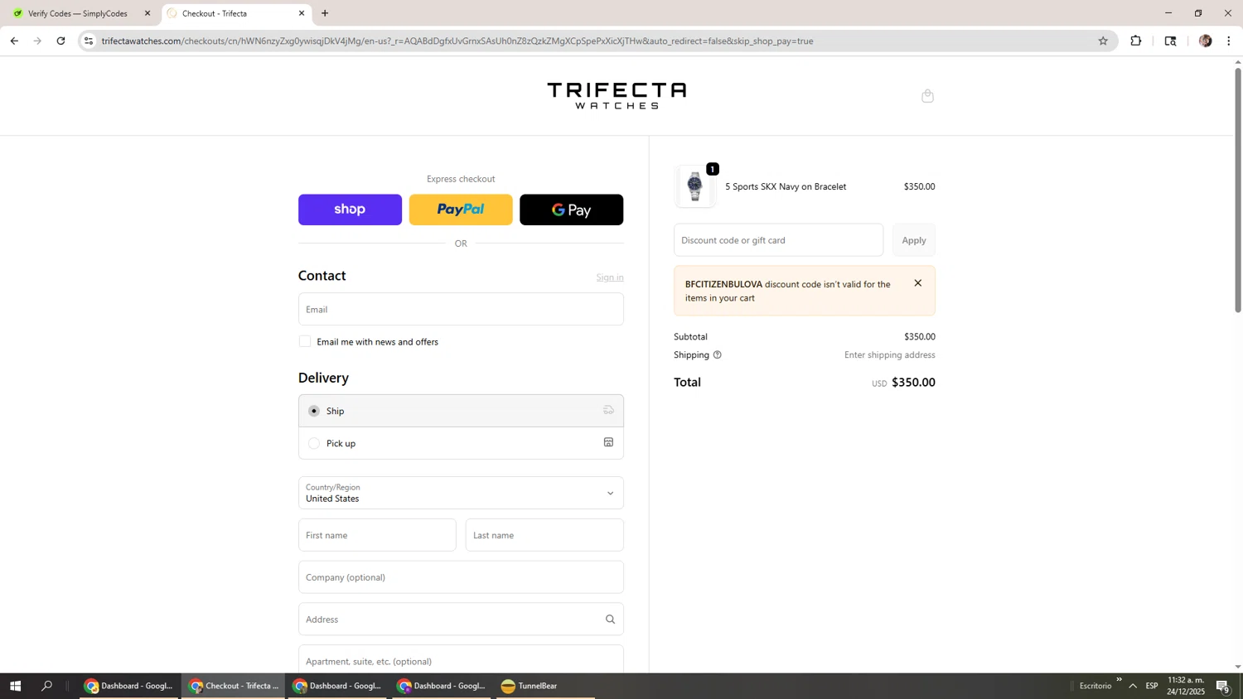1243x699 pixels.
Task: Close the Checkout - Trifecta tab
Action: pyautogui.click(x=302, y=13)
